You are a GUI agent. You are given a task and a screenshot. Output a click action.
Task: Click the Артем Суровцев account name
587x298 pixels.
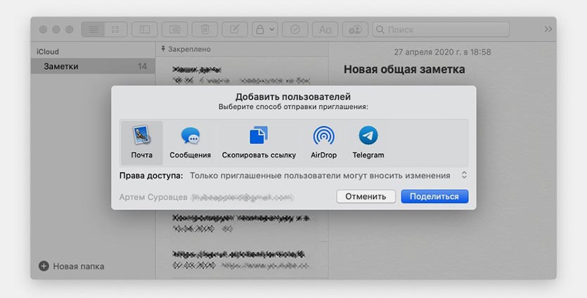(x=153, y=197)
